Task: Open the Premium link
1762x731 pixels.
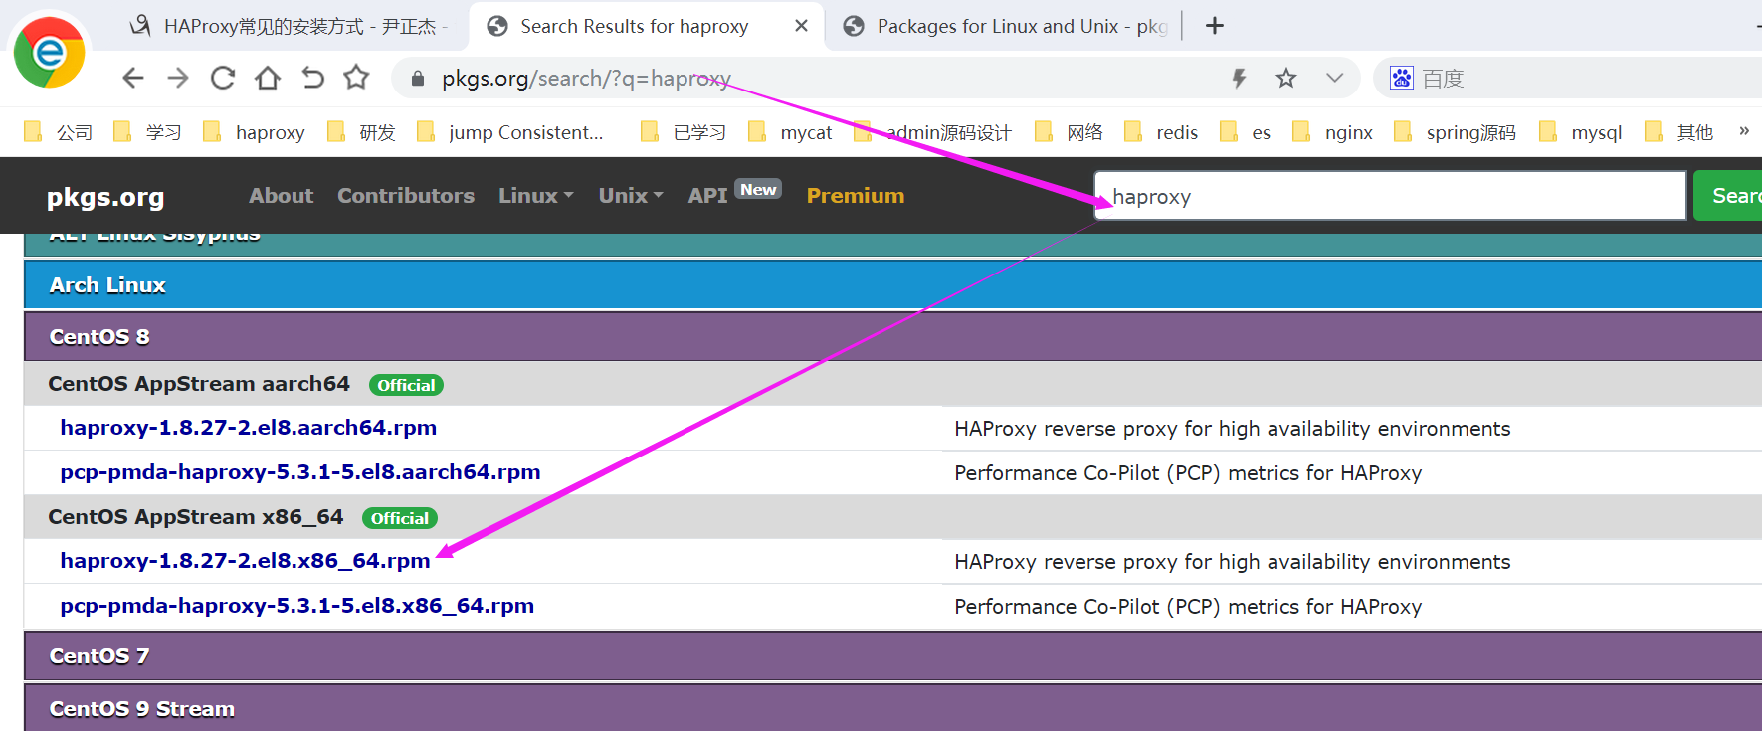Action: pos(856,196)
